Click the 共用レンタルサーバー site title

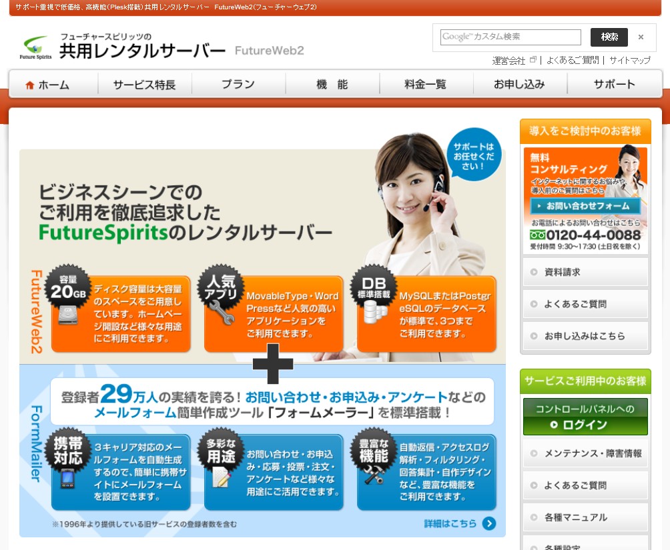click(x=142, y=51)
